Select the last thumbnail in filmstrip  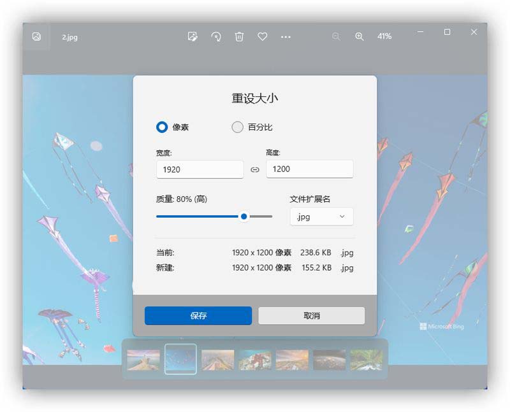tap(367, 360)
